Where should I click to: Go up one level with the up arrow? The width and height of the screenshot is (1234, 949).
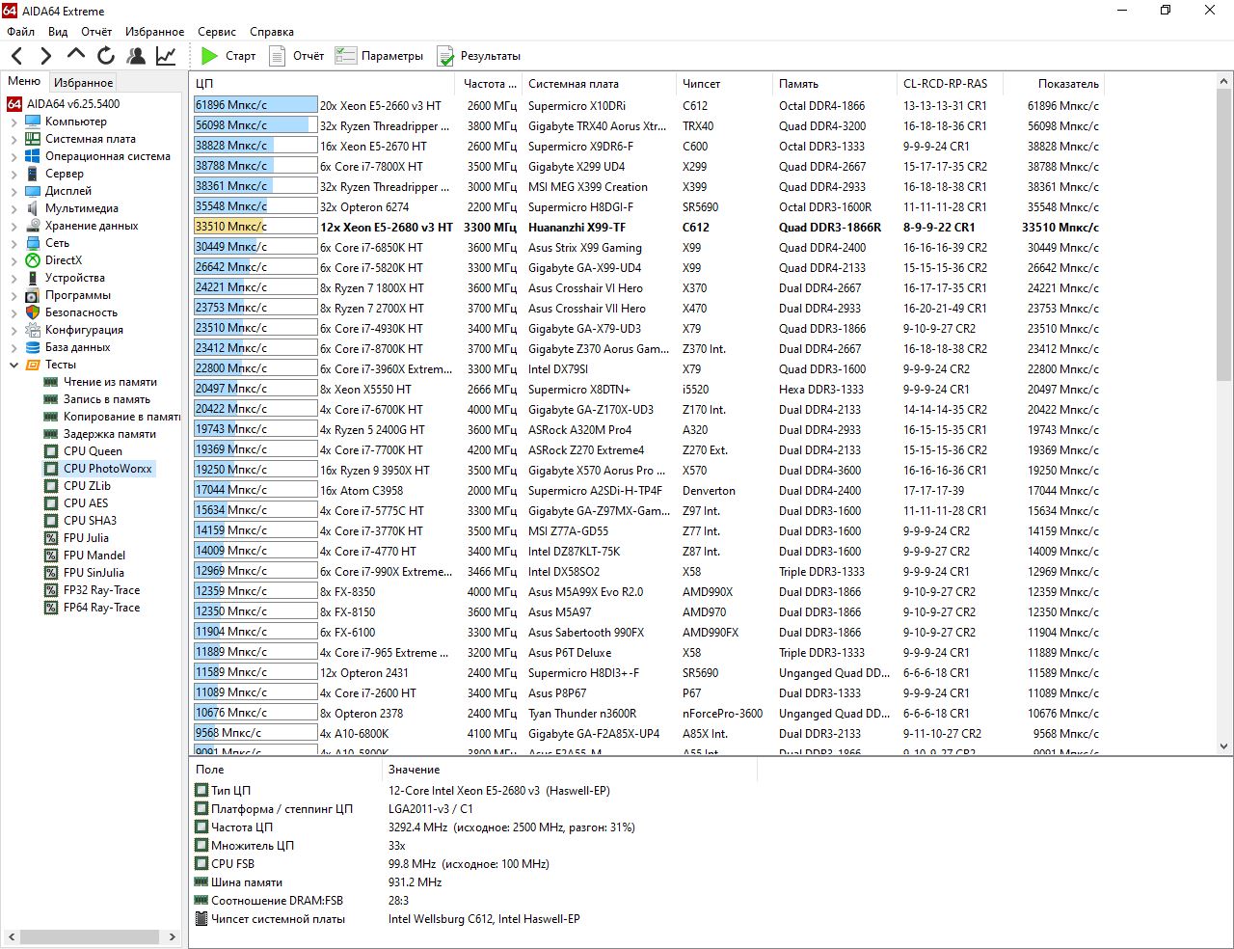(76, 55)
